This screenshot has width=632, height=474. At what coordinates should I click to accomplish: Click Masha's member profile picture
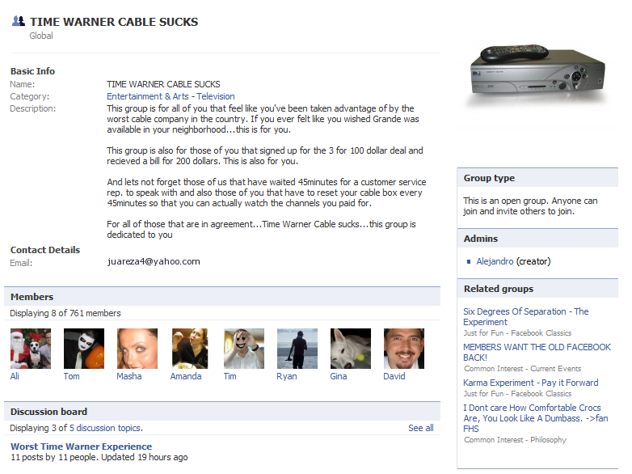(x=137, y=349)
